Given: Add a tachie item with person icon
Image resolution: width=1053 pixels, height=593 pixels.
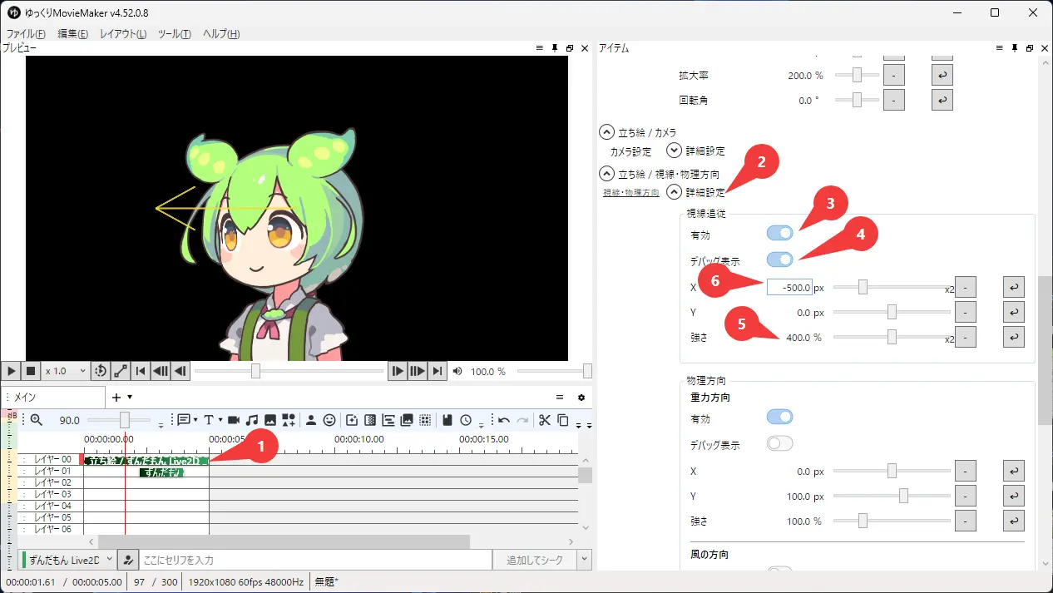Looking at the screenshot, I should pos(311,420).
